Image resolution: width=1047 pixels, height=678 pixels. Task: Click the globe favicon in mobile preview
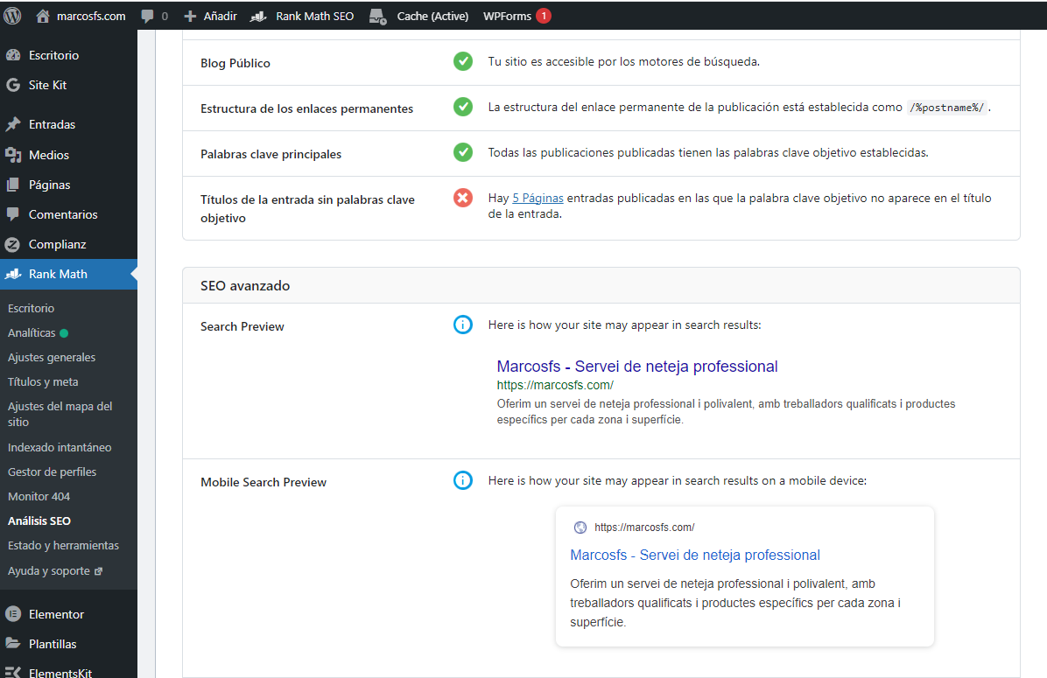[580, 528]
